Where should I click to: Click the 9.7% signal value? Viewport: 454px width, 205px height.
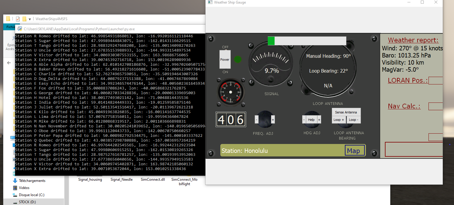[x=272, y=71]
